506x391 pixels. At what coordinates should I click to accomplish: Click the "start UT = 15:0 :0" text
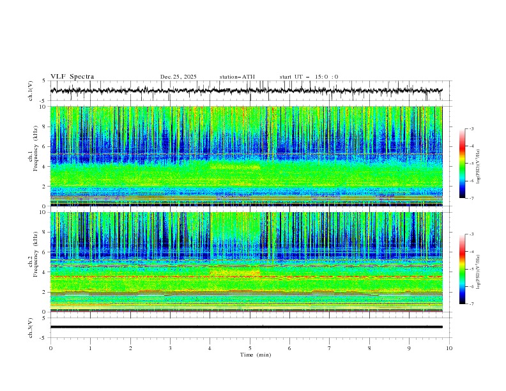(309, 77)
